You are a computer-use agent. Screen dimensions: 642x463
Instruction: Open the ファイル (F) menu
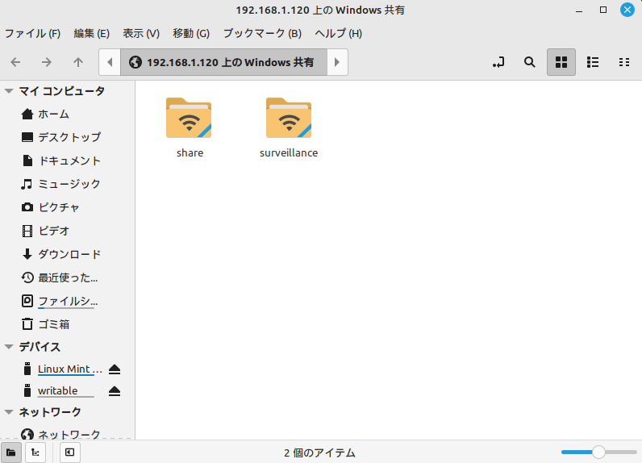(33, 34)
